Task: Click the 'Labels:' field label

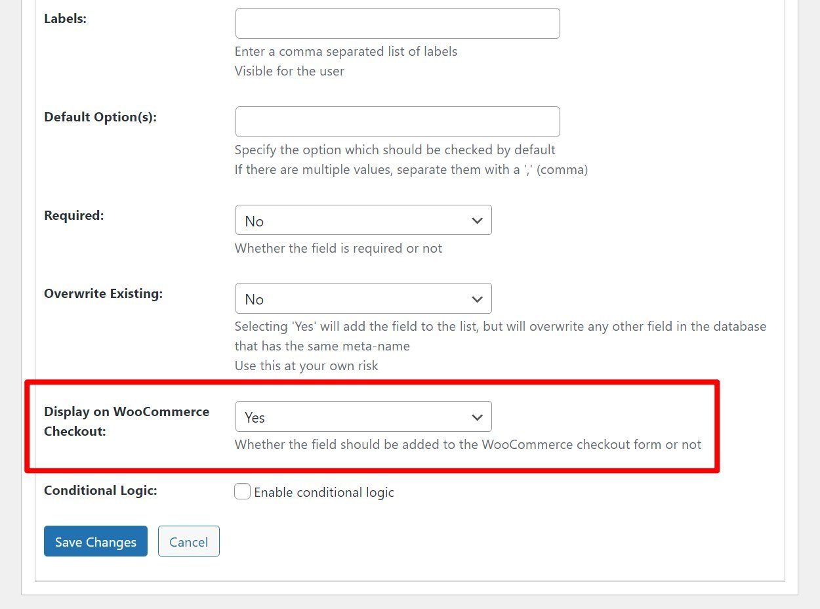Action: click(x=66, y=18)
